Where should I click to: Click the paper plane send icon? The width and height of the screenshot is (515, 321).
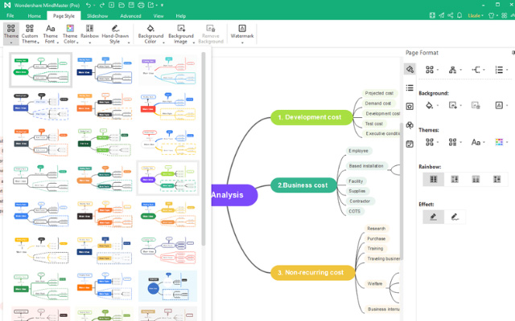(442, 15)
